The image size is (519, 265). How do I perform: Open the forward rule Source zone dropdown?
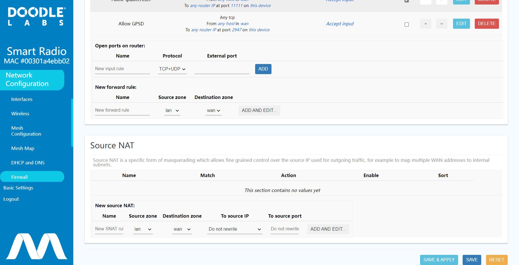click(x=172, y=111)
